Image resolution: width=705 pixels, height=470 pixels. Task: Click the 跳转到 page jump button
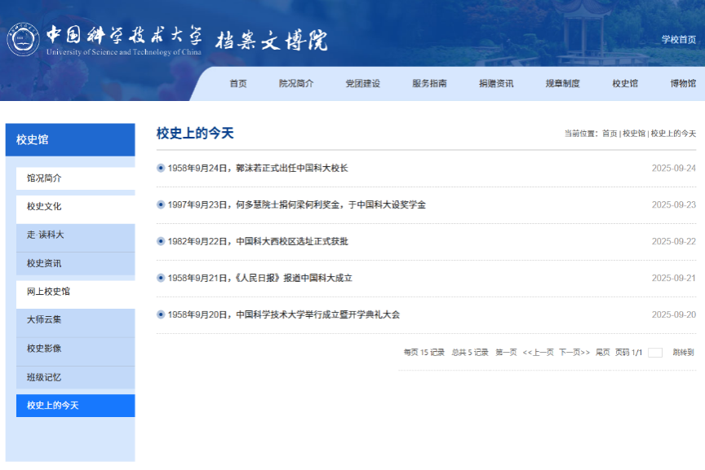(x=685, y=354)
